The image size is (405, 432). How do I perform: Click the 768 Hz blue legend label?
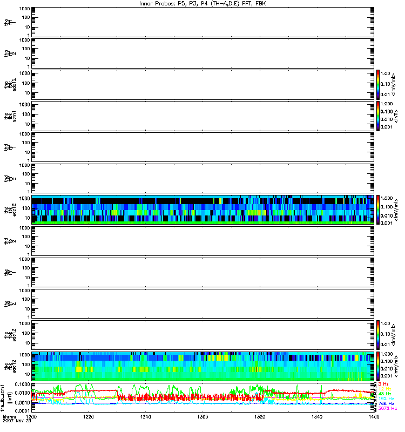386,403
